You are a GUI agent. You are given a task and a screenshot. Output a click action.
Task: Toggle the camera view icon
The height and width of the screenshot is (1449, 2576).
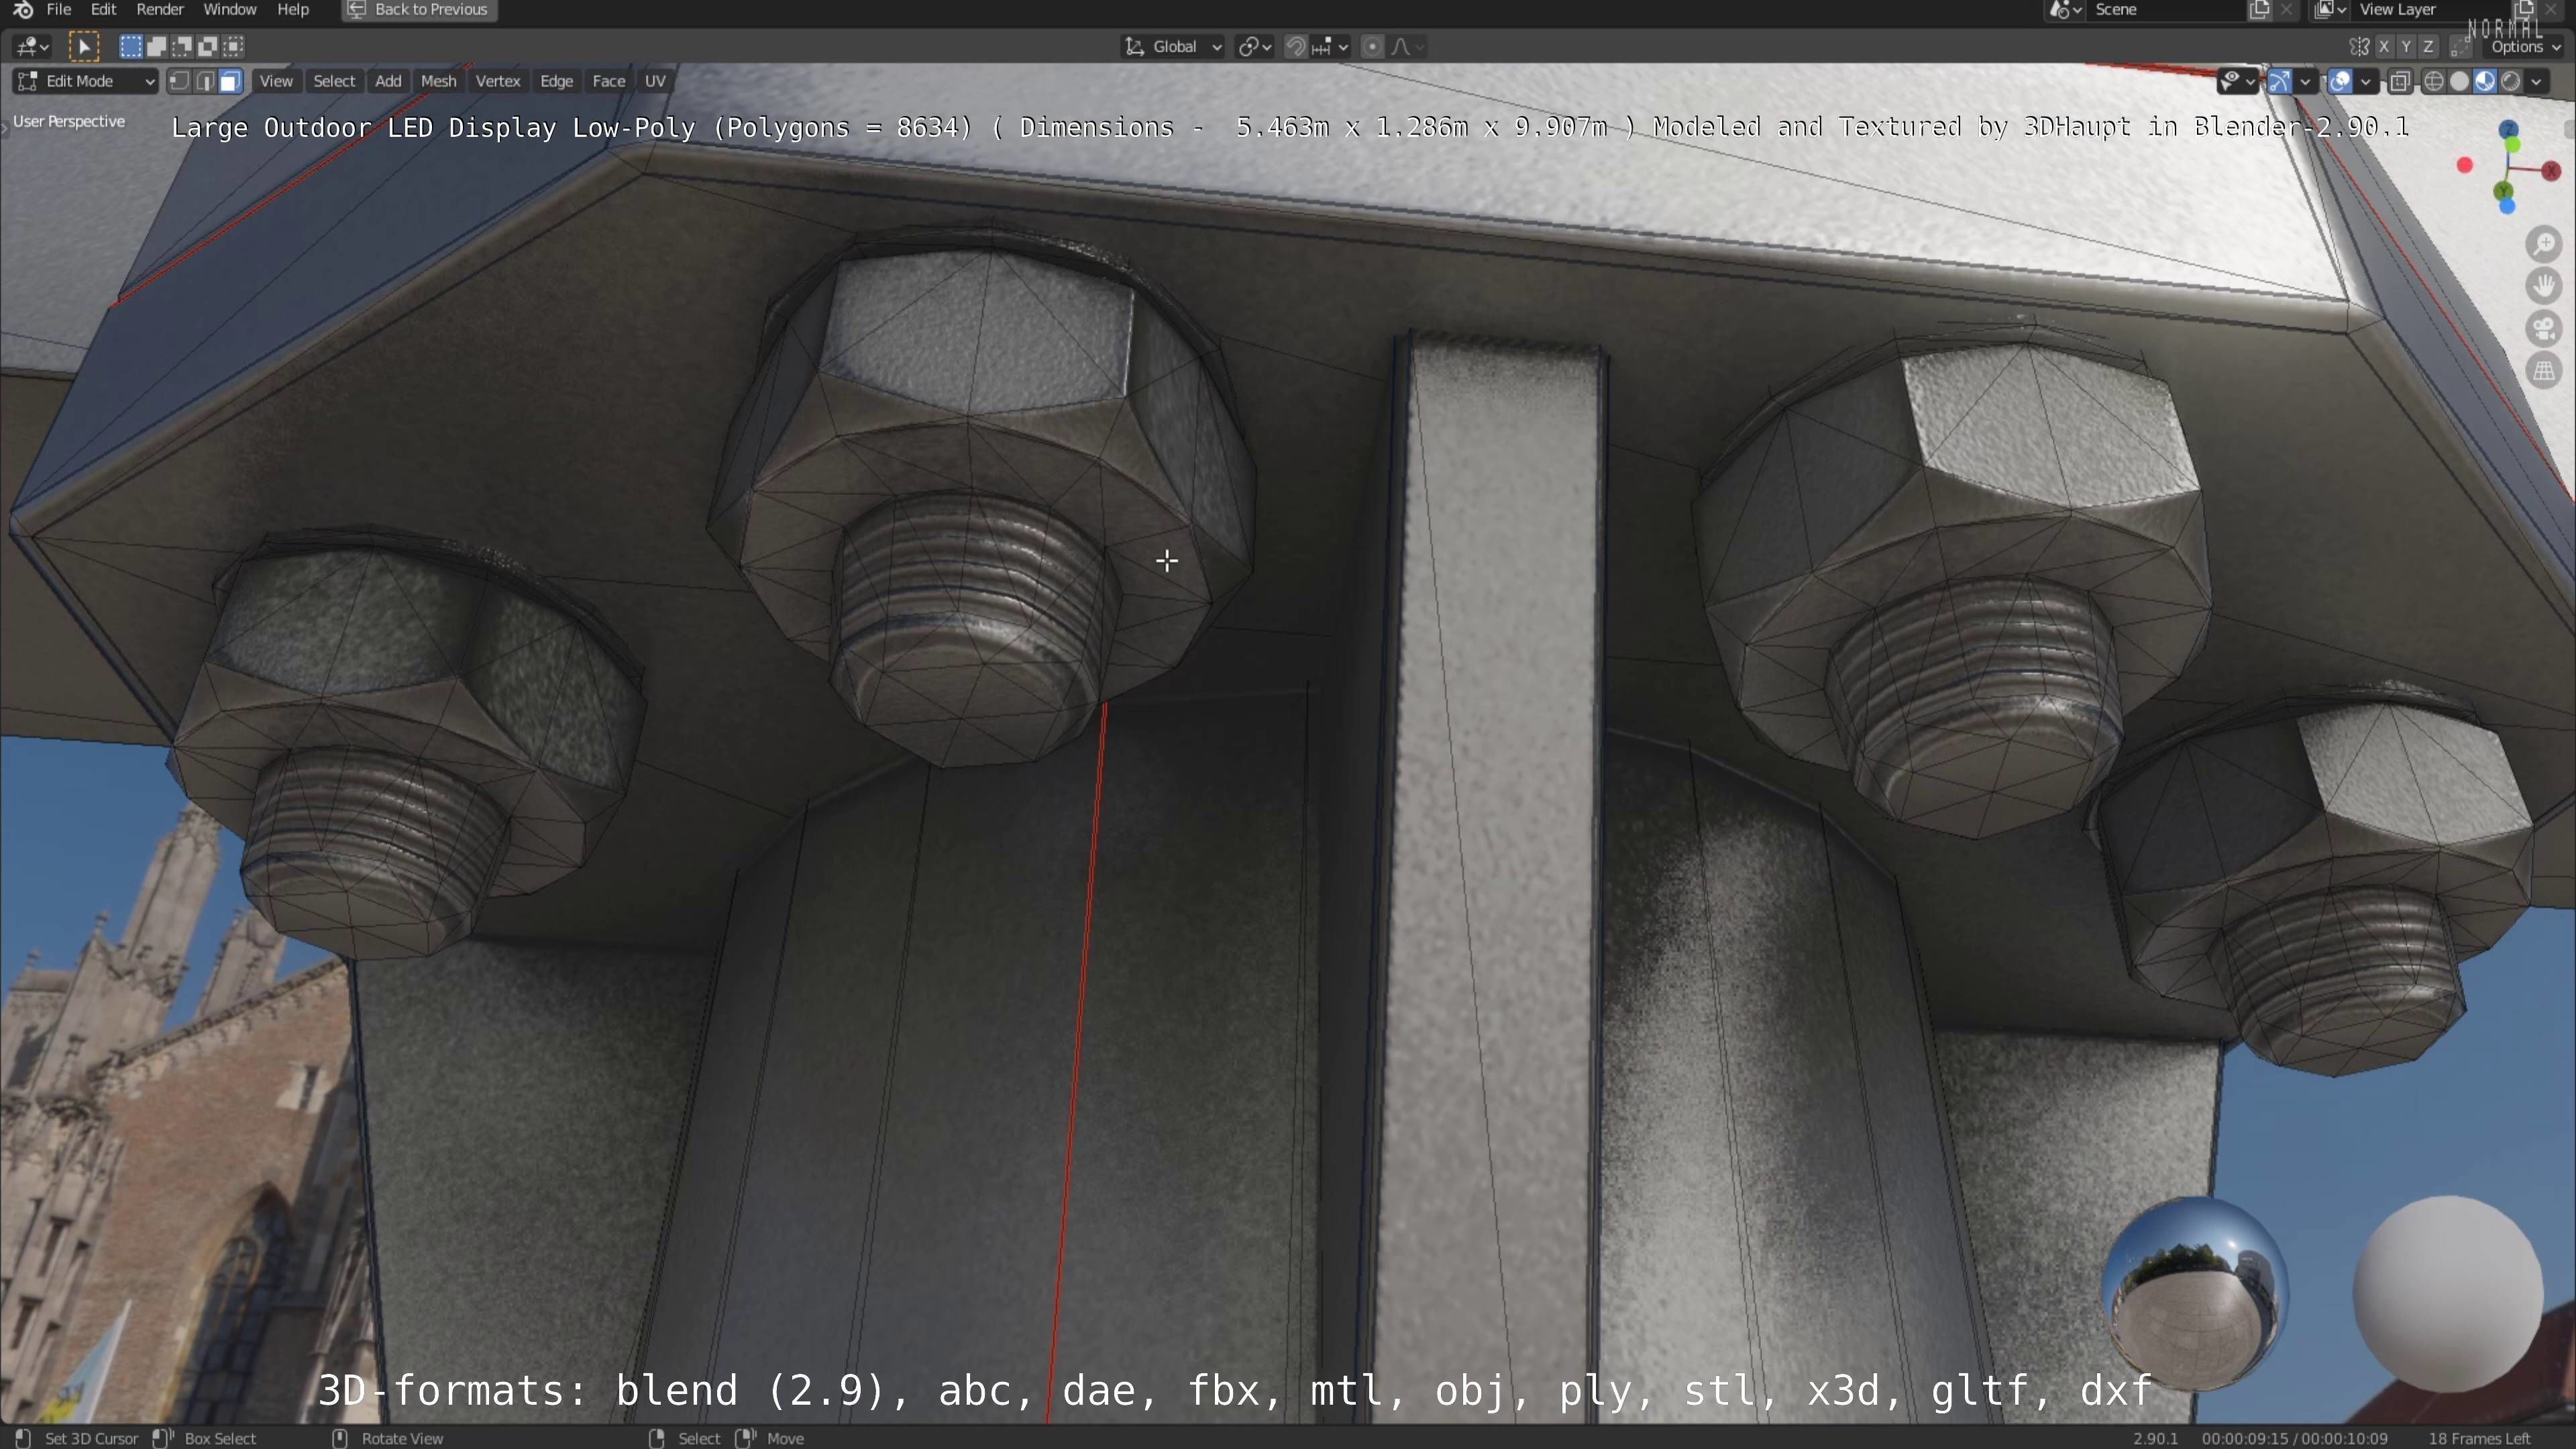[x=2544, y=329]
